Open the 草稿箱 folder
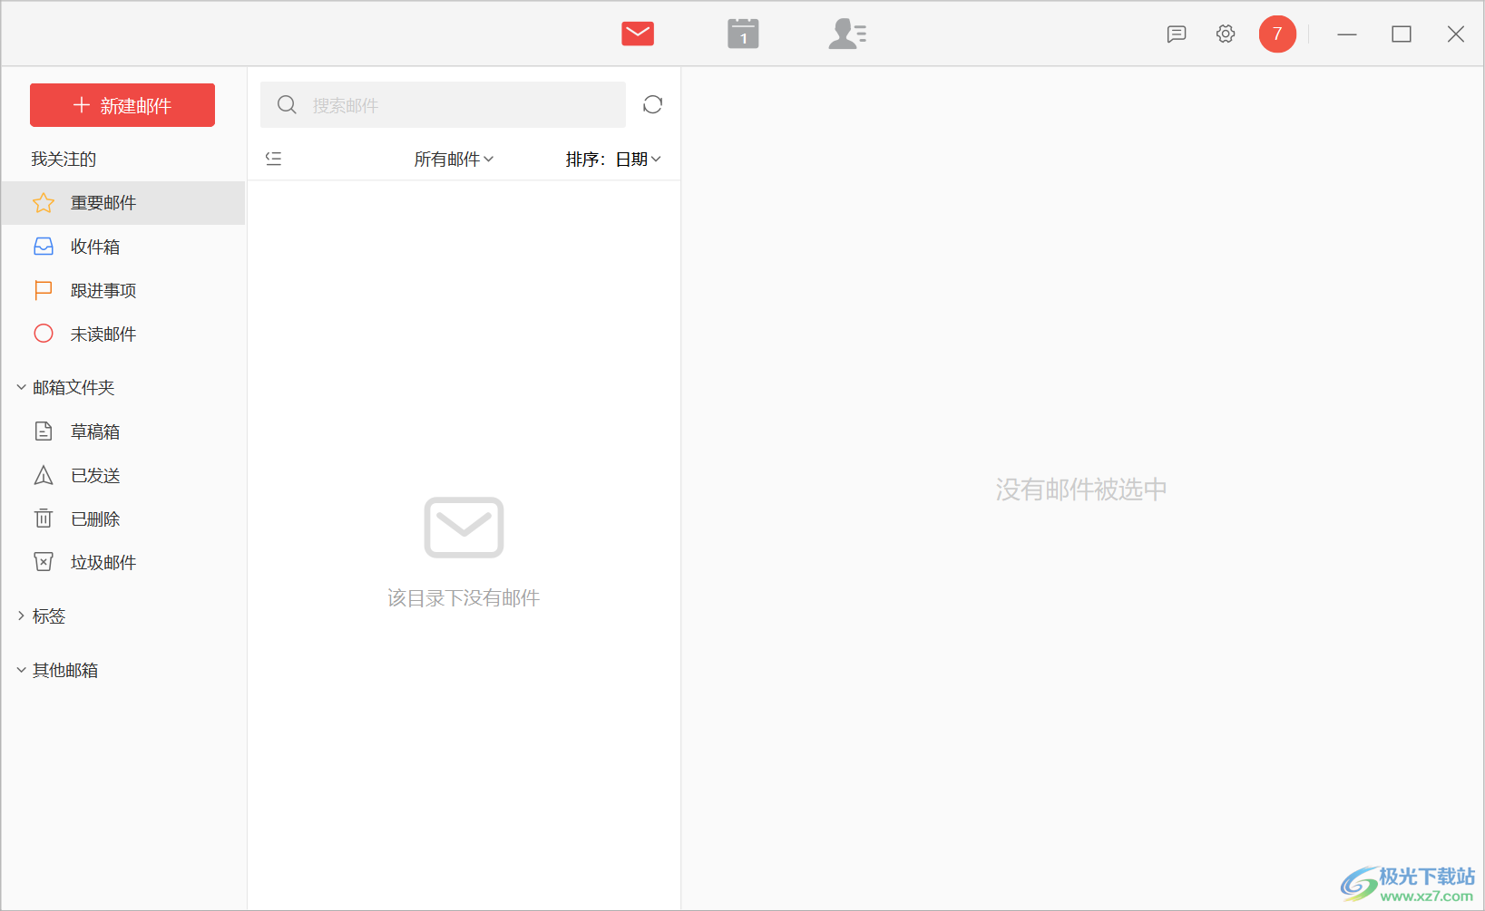 click(123, 431)
